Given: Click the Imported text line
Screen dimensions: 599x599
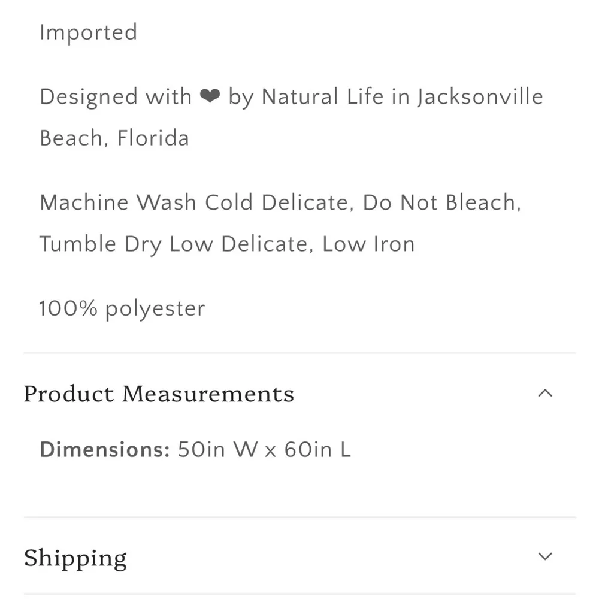Looking at the screenshot, I should click(x=88, y=32).
